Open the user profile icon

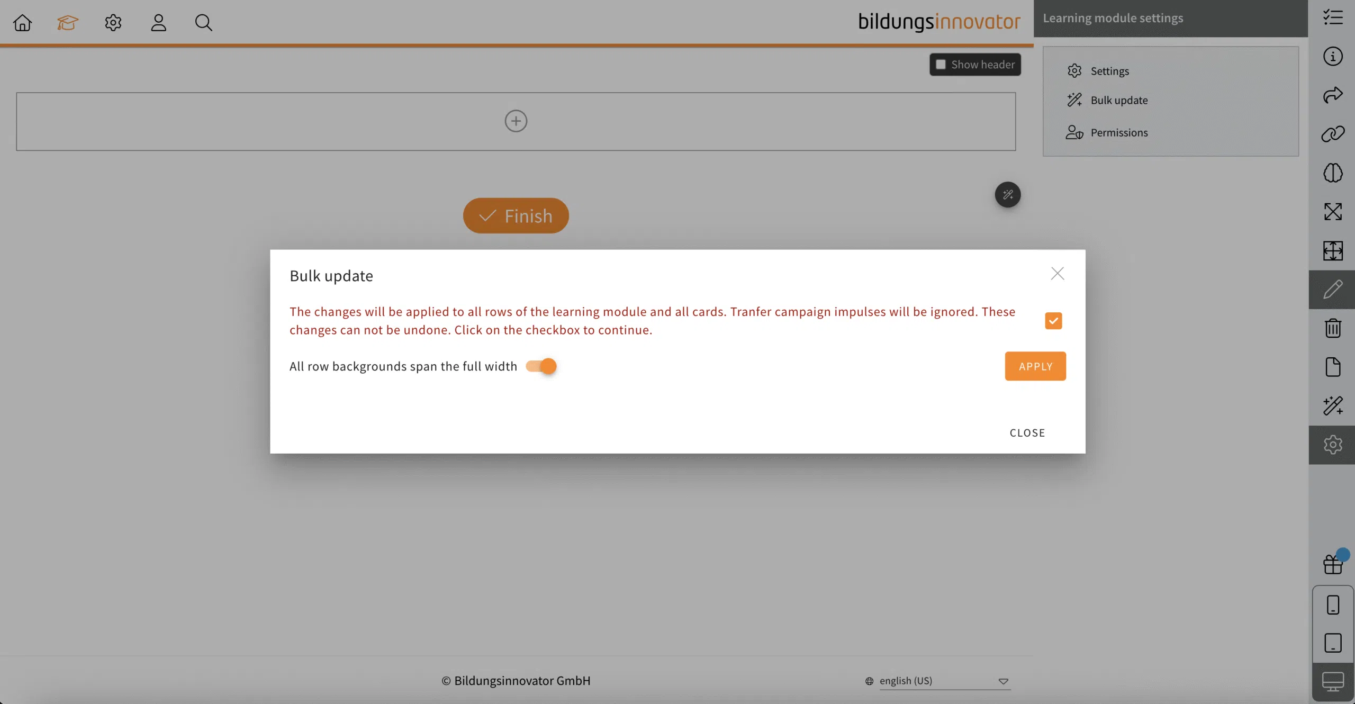point(158,23)
